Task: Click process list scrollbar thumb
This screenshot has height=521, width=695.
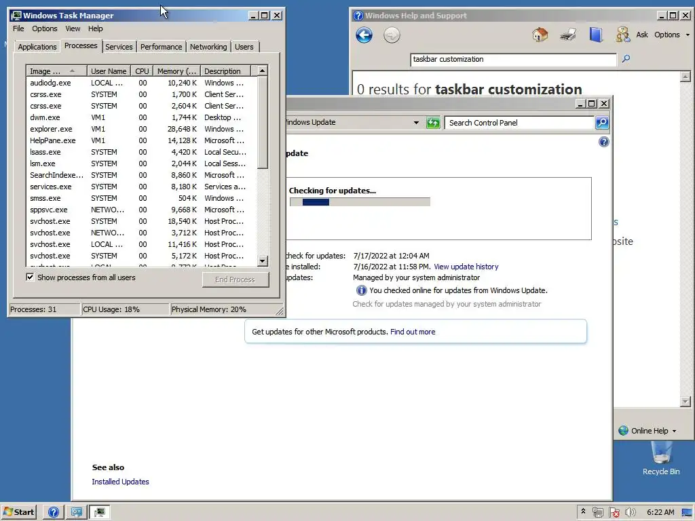Action: click(263, 123)
